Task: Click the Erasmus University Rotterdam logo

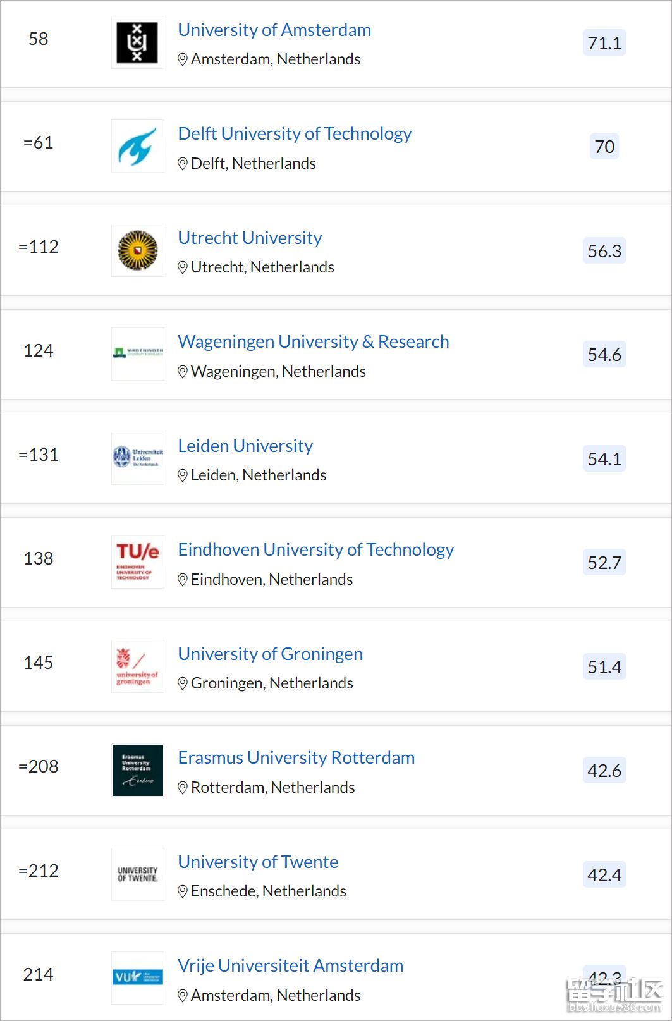Action: coord(137,770)
